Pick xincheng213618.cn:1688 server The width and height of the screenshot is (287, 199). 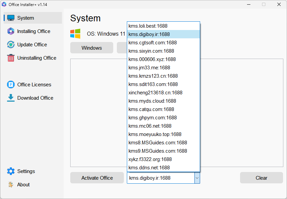(163, 93)
